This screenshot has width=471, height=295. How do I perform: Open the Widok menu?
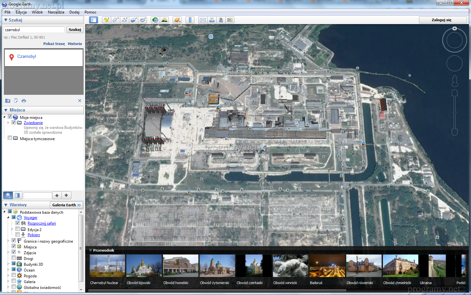(37, 12)
